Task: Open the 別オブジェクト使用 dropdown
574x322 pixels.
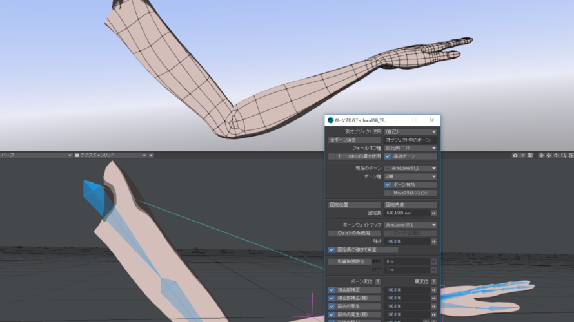Action: click(x=410, y=131)
